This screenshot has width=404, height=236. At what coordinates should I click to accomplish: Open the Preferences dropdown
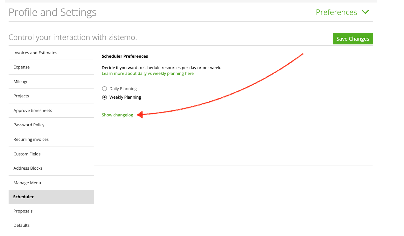click(336, 12)
